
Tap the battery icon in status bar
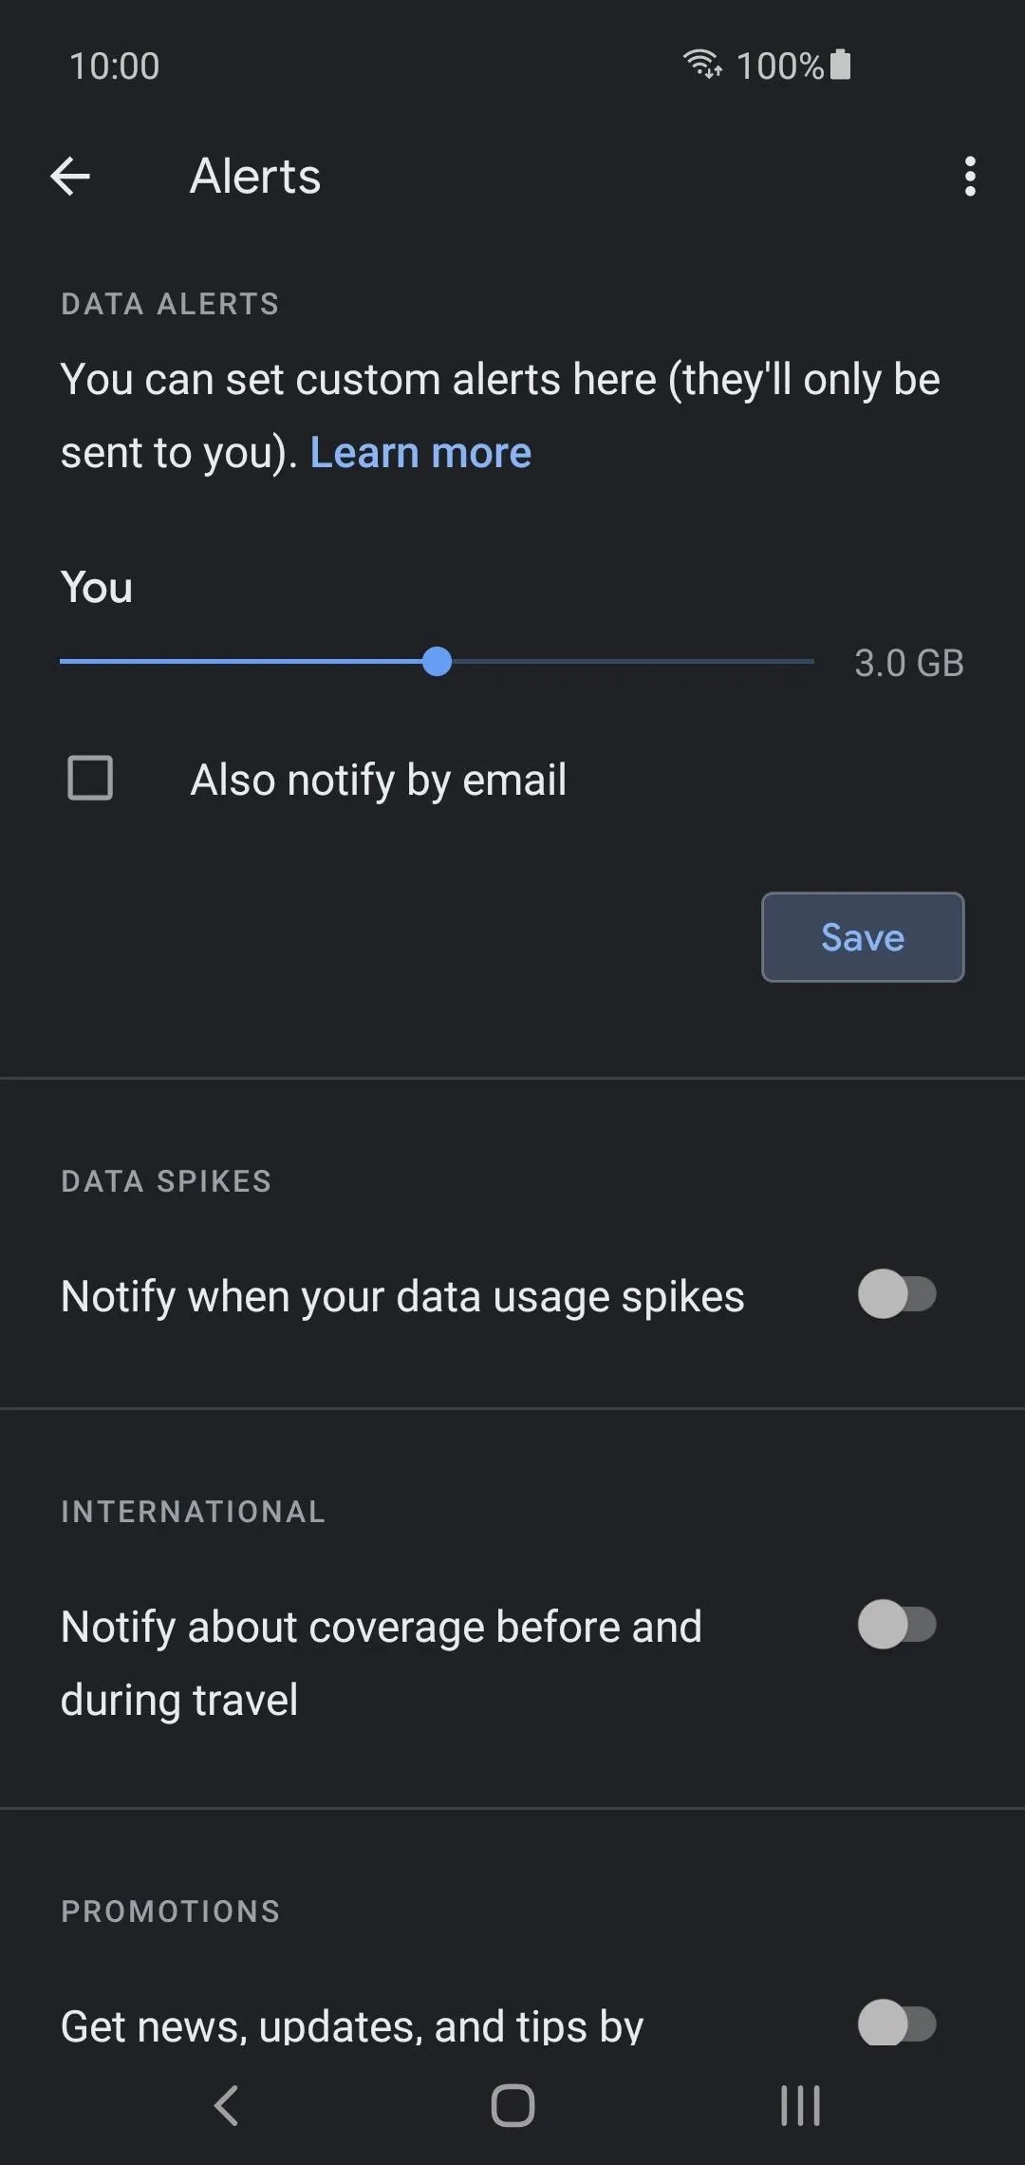pyautogui.click(x=840, y=65)
